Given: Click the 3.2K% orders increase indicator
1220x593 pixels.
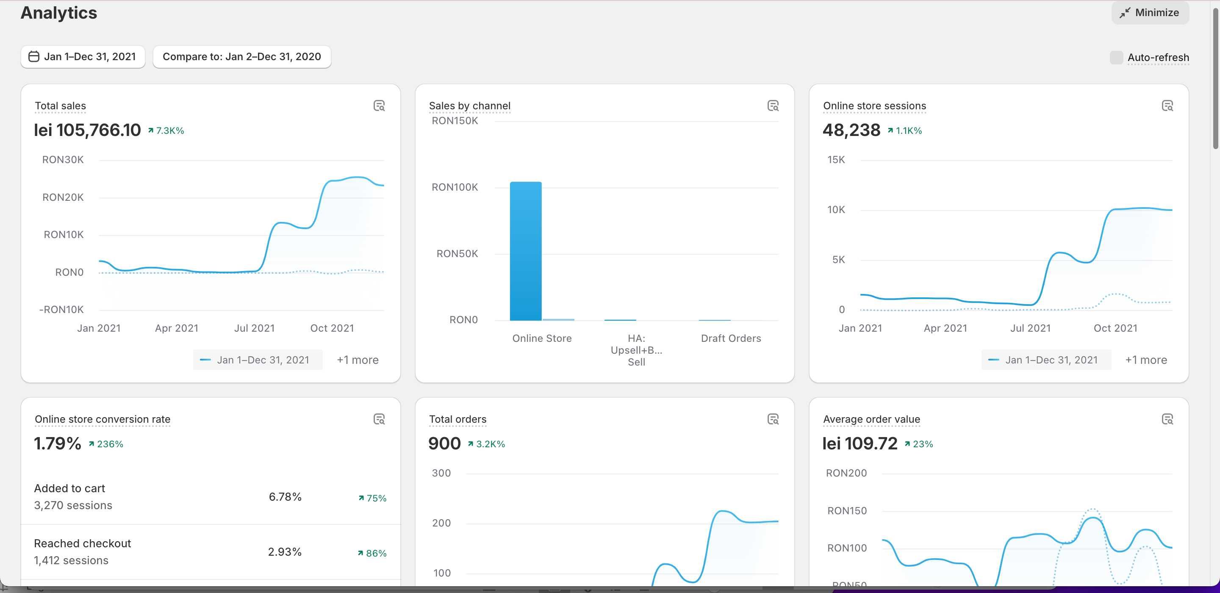Looking at the screenshot, I should tap(486, 444).
